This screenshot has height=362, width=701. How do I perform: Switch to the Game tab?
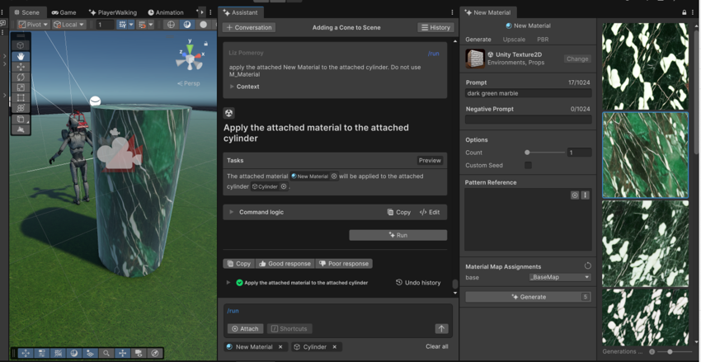(x=64, y=12)
